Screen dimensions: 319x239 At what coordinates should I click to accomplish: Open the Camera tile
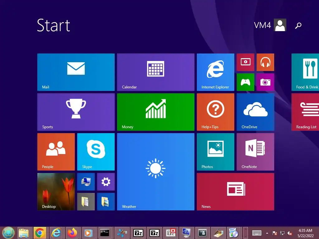tap(265, 82)
